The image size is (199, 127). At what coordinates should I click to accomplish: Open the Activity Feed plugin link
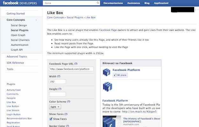(14, 90)
